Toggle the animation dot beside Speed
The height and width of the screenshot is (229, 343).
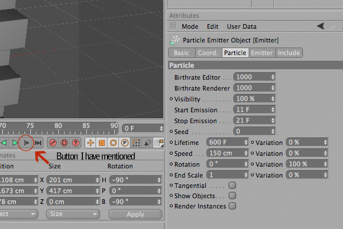coord(171,153)
